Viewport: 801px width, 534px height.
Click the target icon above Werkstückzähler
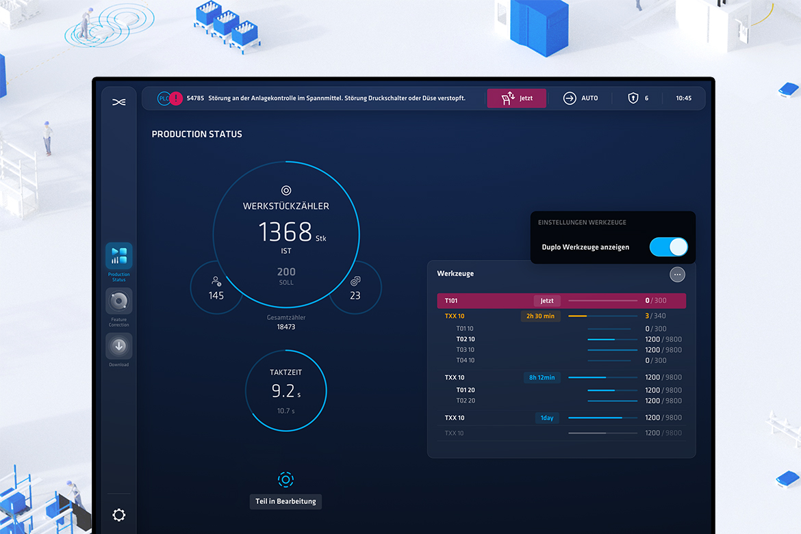tap(285, 190)
